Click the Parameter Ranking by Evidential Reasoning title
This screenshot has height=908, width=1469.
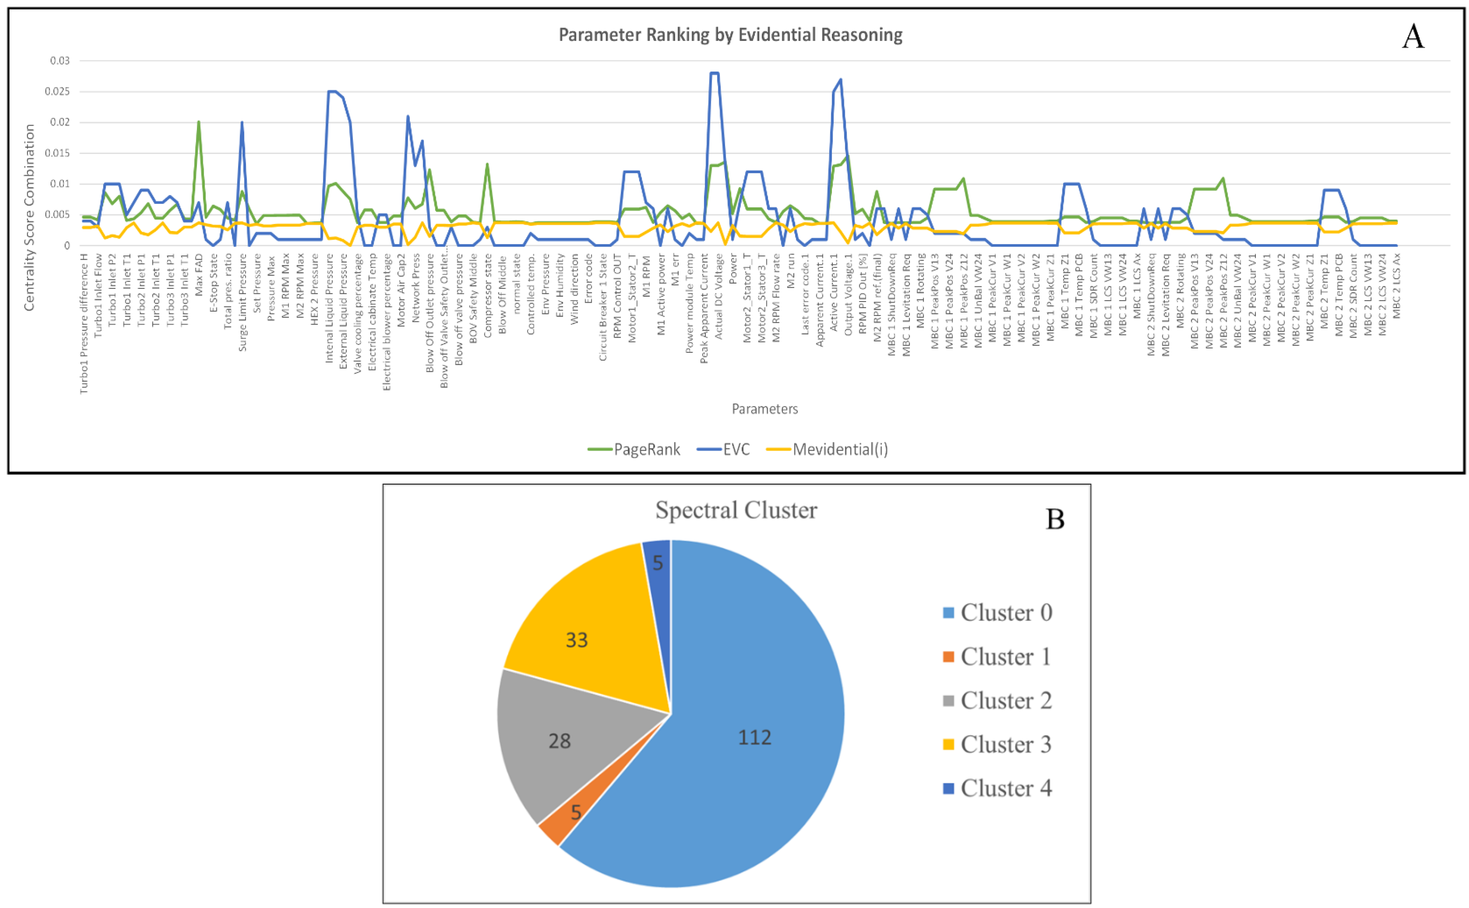click(x=730, y=35)
